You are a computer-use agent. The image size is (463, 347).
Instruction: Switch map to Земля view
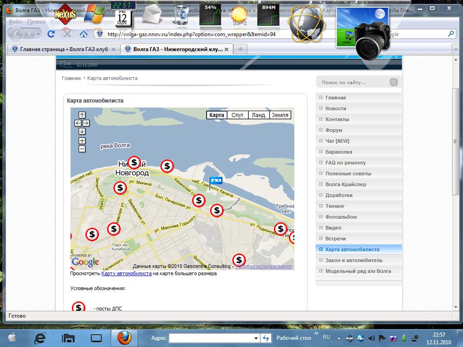pos(280,115)
